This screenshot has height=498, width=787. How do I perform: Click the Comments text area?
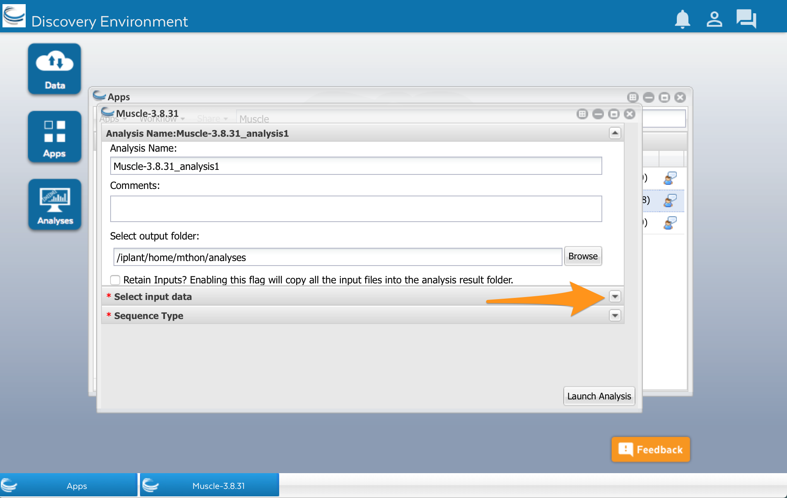point(356,209)
